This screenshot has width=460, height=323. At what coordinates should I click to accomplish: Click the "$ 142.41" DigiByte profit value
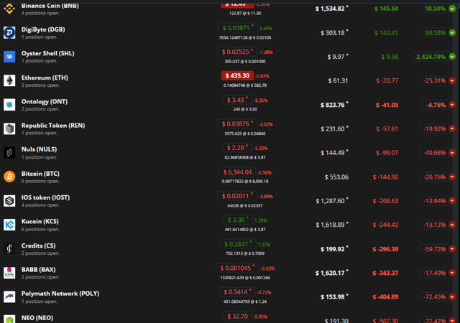(386, 33)
